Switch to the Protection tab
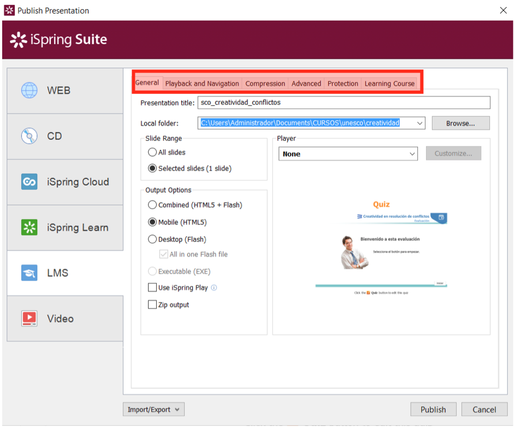This screenshot has height=428, width=515. click(x=342, y=84)
